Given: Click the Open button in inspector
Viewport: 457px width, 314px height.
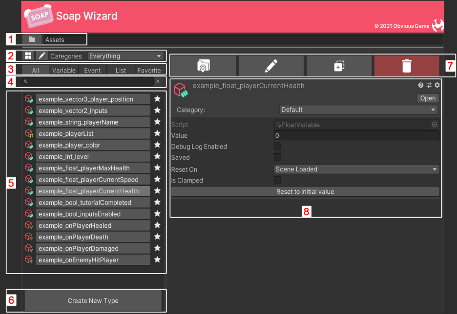Looking at the screenshot, I should 428,98.
